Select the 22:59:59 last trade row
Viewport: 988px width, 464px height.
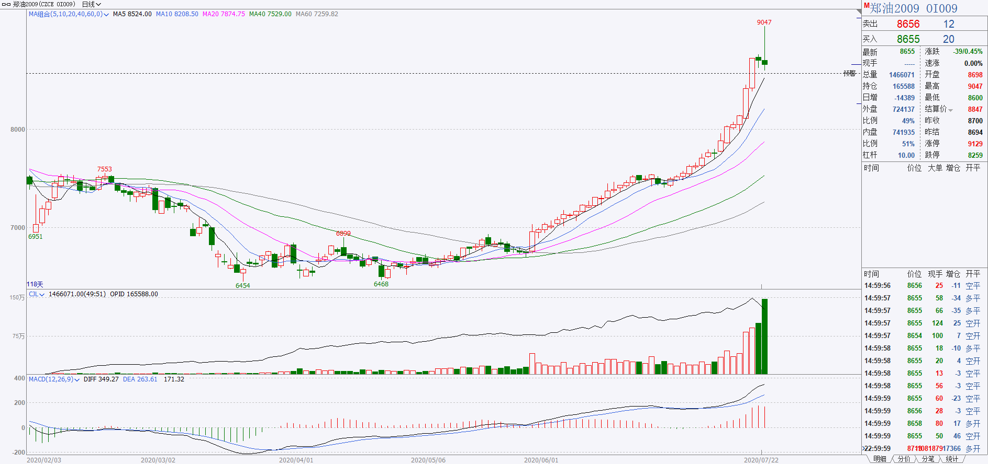coord(924,448)
